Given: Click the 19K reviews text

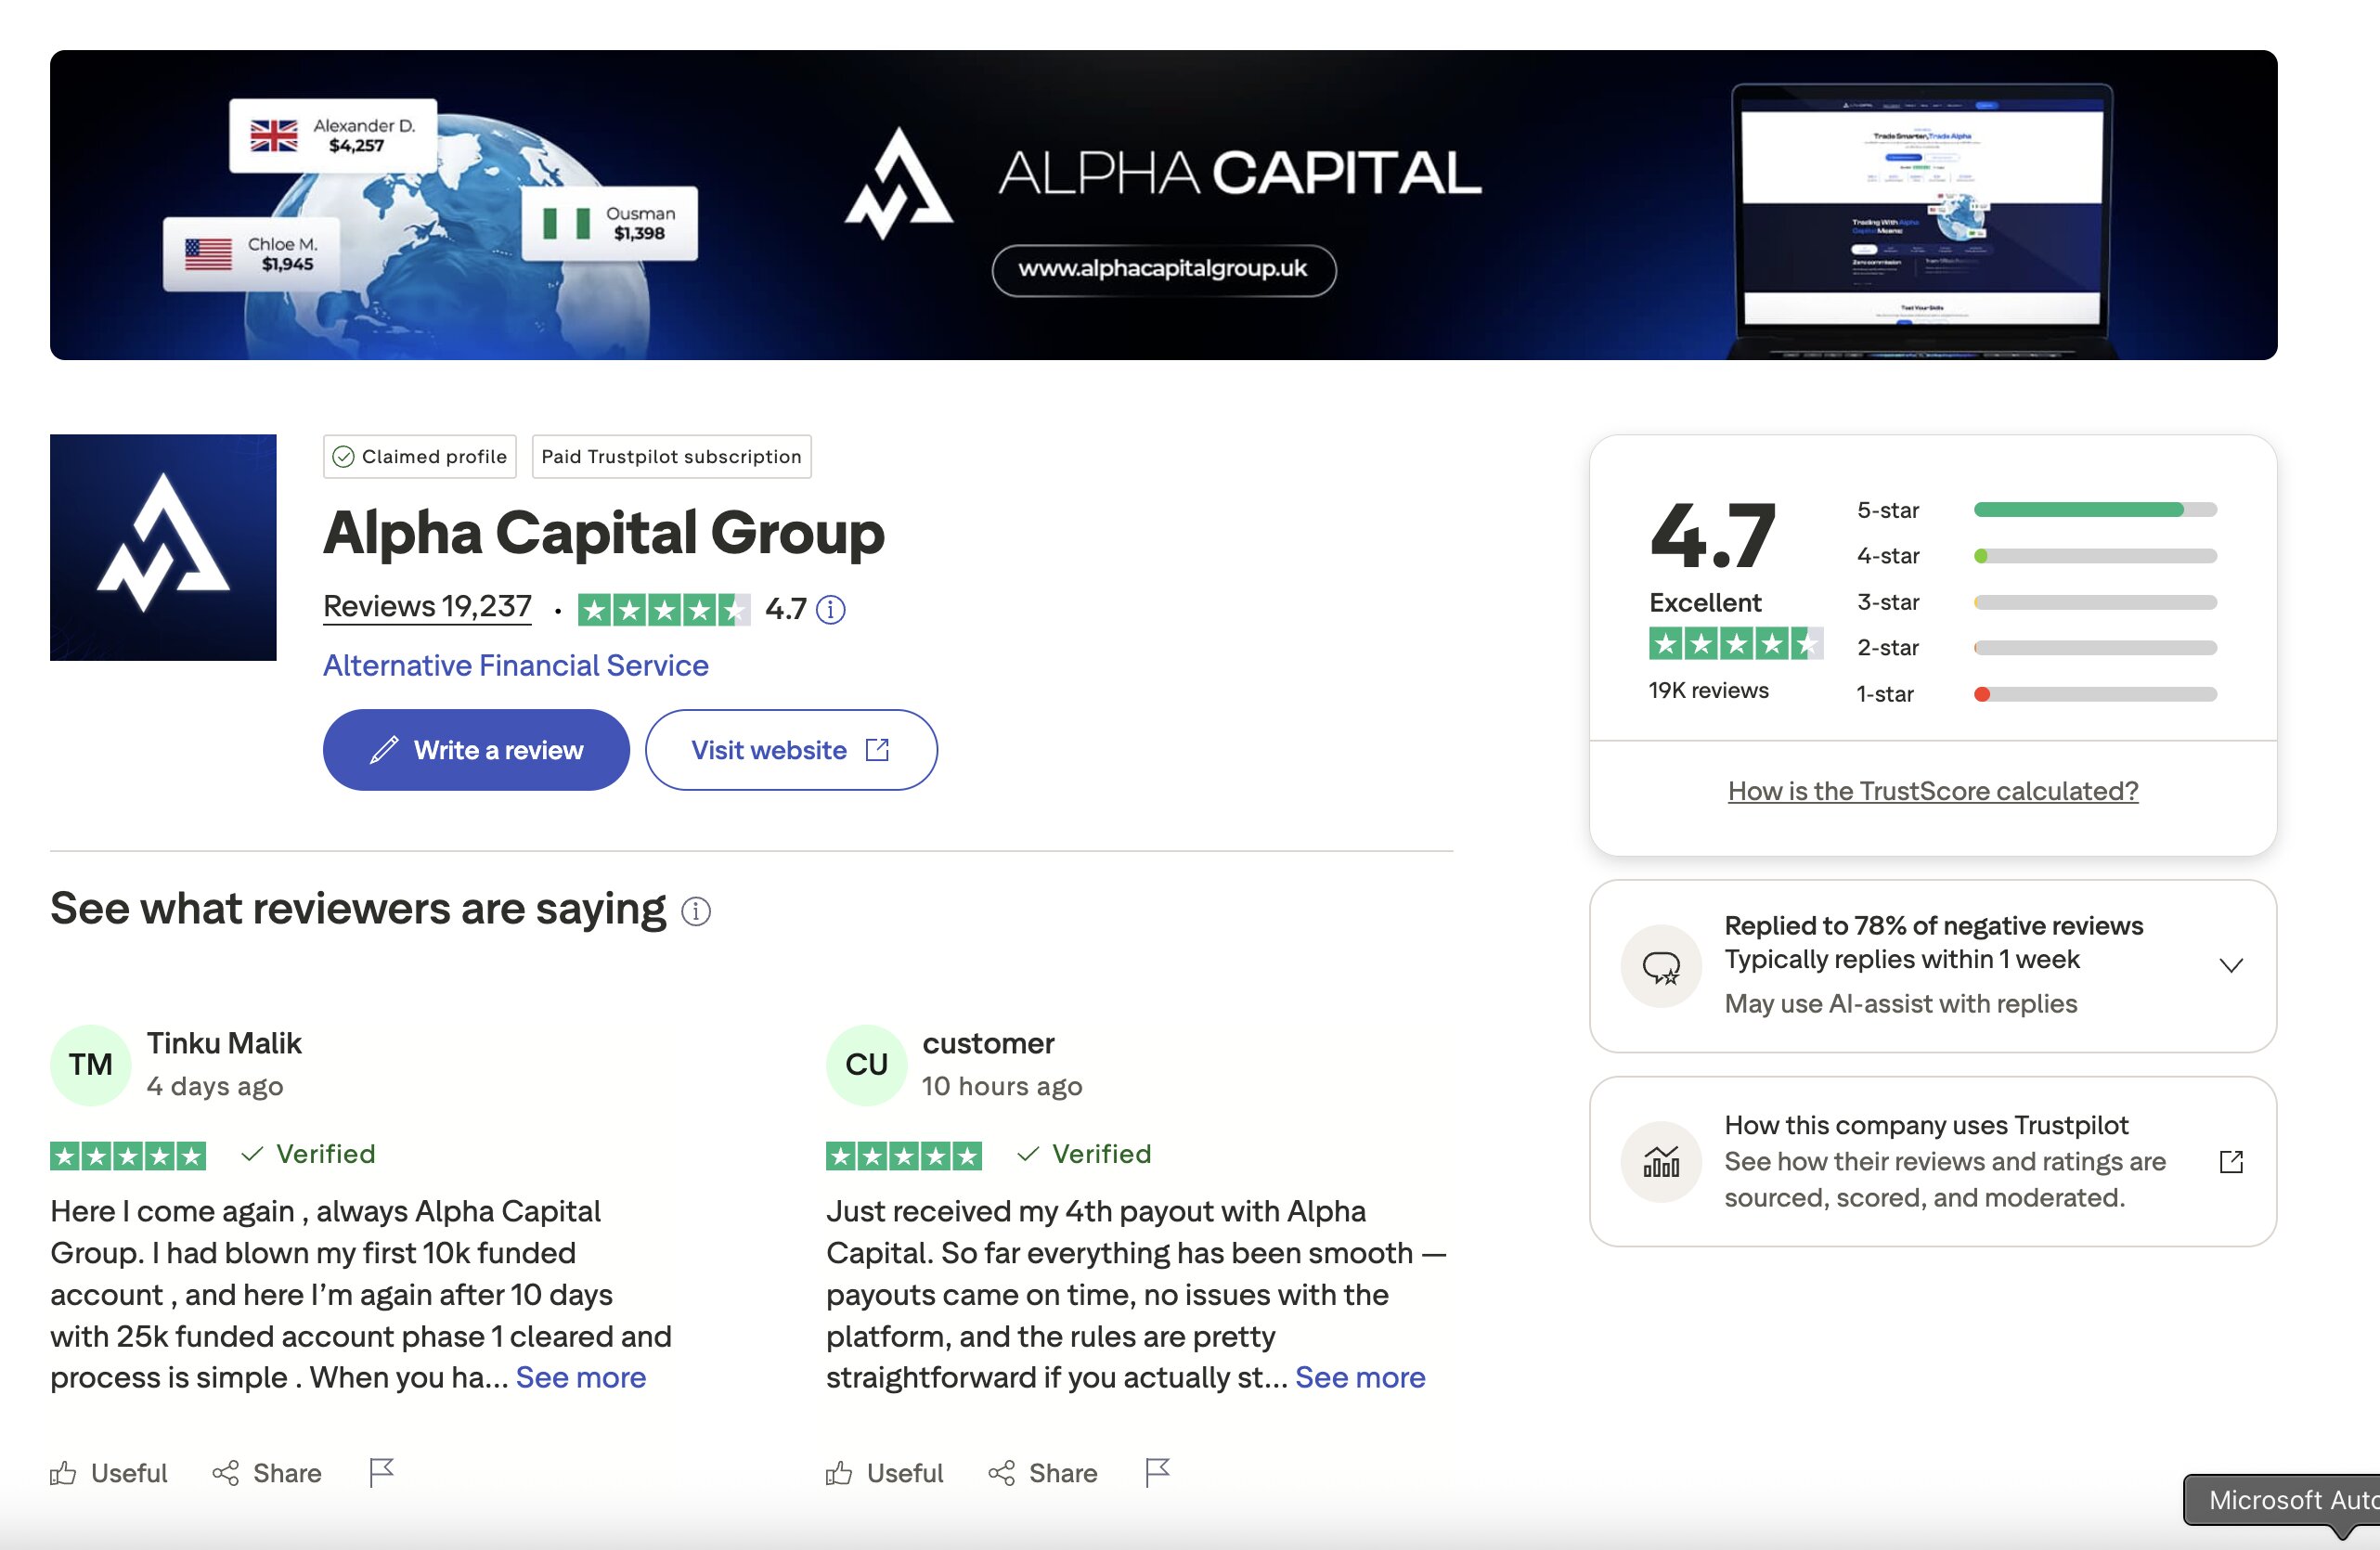Looking at the screenshot, I should pyautogui.click(x=1709, y=690).
